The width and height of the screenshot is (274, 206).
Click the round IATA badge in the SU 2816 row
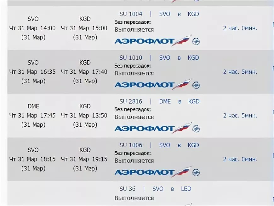[196, 129]
